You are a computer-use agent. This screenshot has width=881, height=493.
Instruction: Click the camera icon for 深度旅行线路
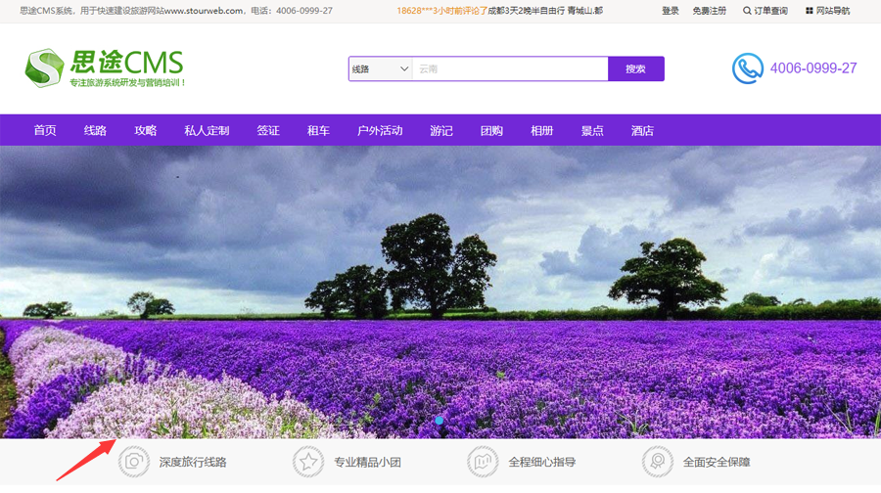pos(134,462)
